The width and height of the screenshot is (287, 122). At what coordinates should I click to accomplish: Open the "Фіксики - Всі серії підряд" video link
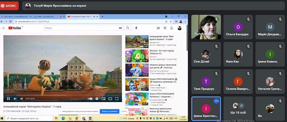[x=162, y=52]
